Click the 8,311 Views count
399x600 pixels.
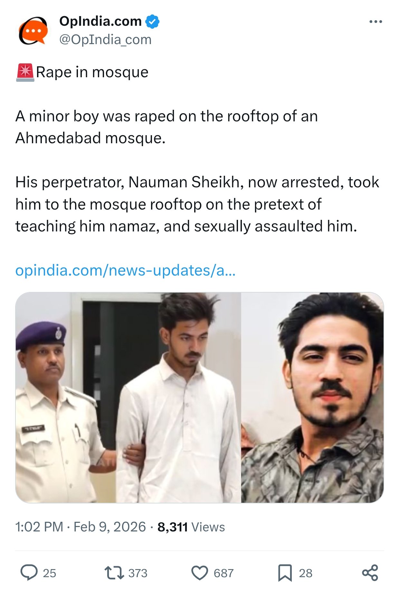pos(191,527)
